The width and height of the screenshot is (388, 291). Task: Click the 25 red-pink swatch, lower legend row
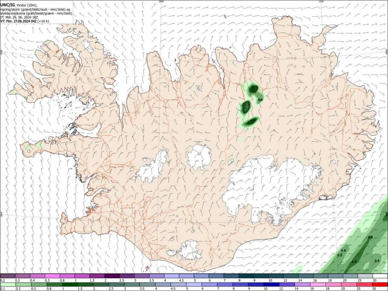tap(364, 284)
